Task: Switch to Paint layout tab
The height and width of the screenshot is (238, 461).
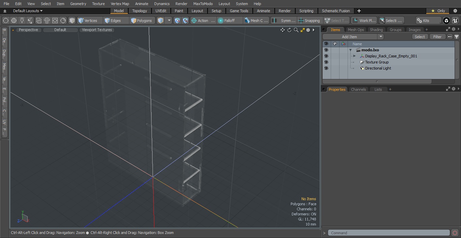Action: click(x=179, y=11)
